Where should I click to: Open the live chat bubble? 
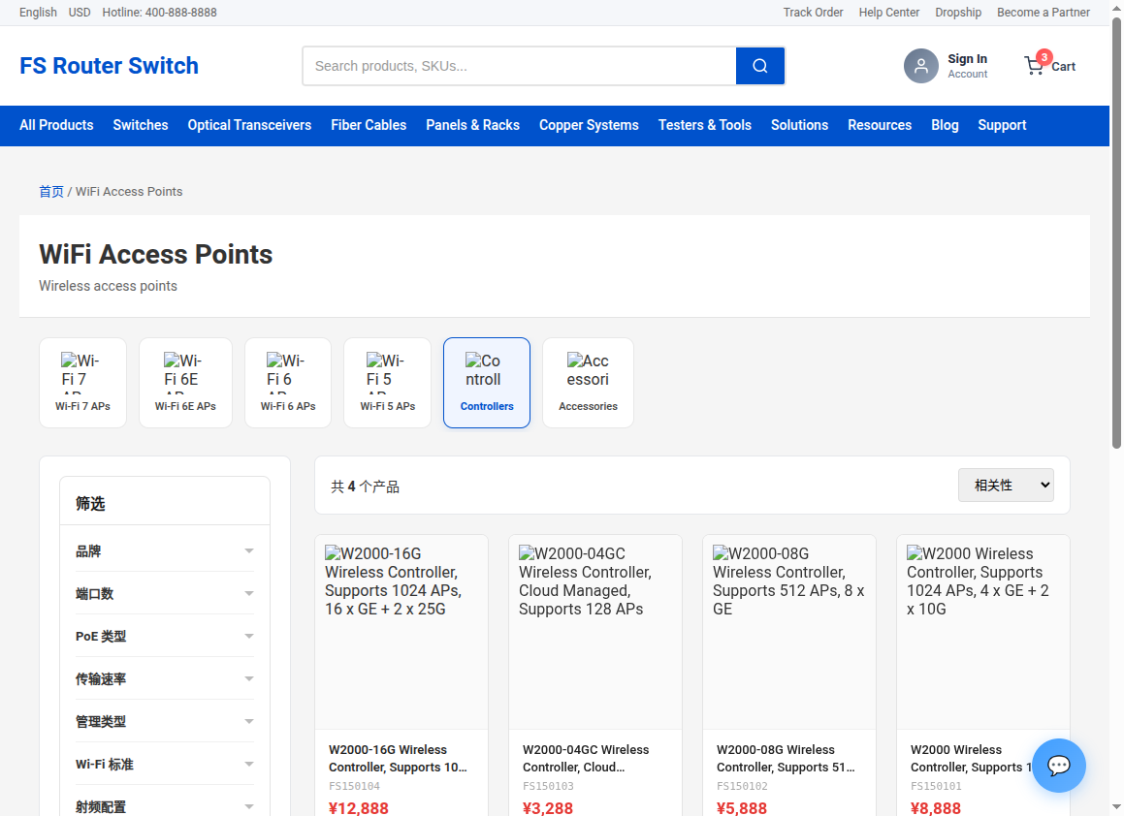coord(1059,766)
